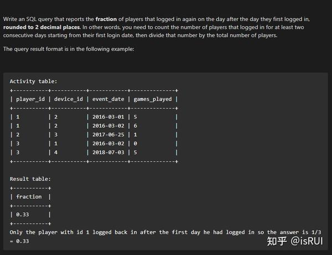This screenshot has height=255, width=332.
Task: Click the "The query result format" sentence
Action: [x=69, y=49]
